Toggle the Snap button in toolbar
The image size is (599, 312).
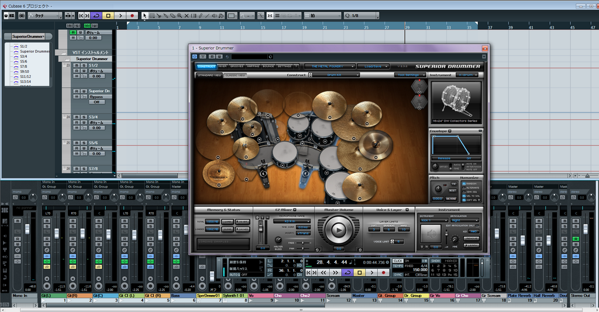270,16
